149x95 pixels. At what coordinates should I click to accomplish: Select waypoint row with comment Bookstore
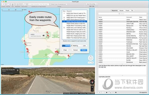(x=122, y=62)
